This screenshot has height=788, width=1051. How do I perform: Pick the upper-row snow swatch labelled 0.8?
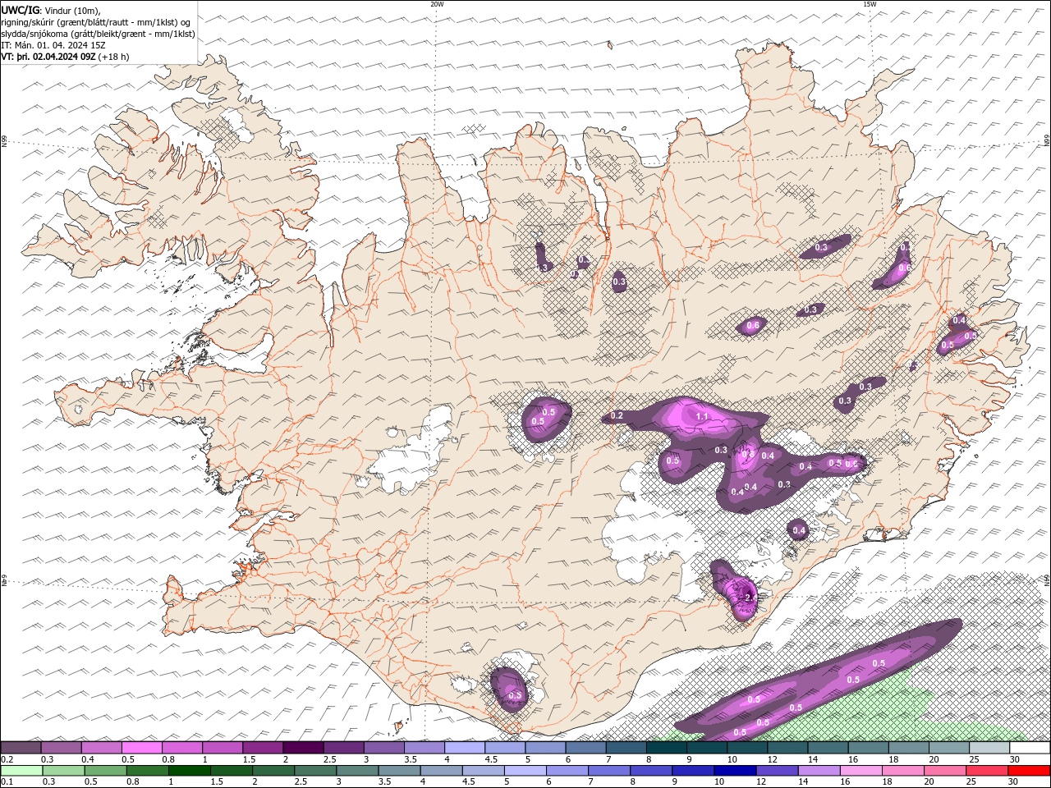tap(181, 748)
